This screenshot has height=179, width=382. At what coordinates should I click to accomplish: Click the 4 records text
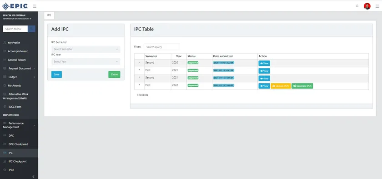pyautogui.click(x=142, y=95)
